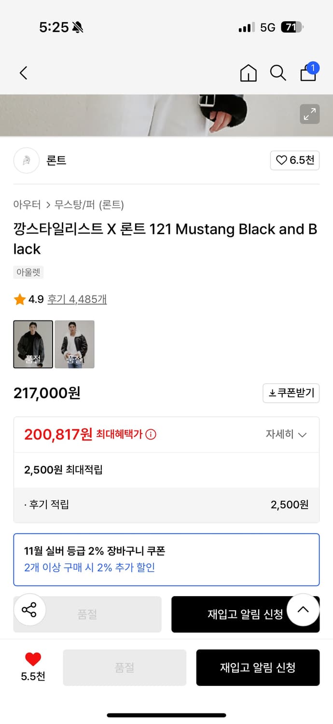Open the 론트 brand profile logo

pyautogui.click(x=26, y=160)
